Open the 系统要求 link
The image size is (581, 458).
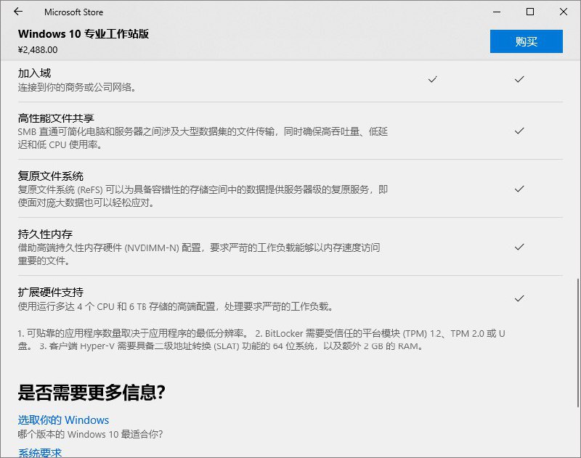click(x=40, y=453)
